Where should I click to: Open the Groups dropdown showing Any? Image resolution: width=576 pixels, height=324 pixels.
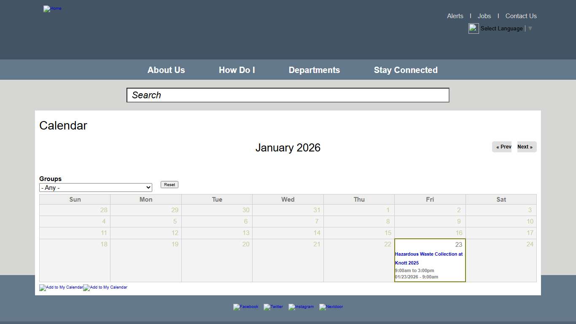(x=95, y=187)
